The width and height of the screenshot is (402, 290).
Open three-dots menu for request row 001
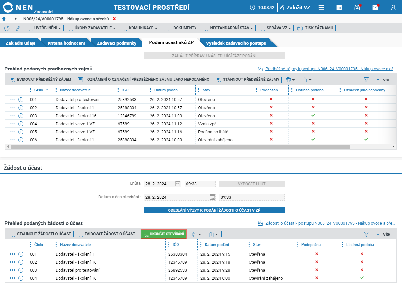tap(13, 254)
